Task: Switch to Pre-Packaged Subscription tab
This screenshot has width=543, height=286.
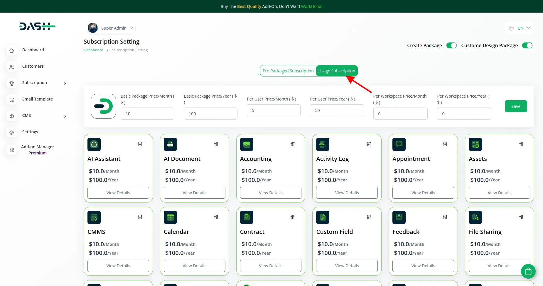Action: pos(288,71)
